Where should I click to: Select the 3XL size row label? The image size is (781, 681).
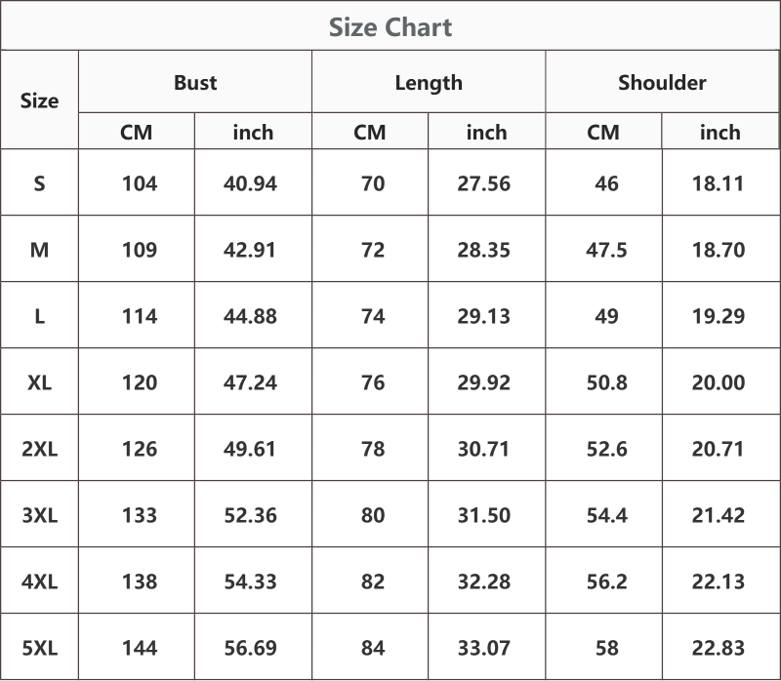(39, 515)
